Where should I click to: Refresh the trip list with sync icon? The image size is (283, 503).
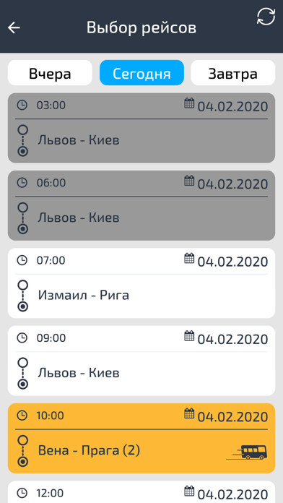(x=266, y=16)
